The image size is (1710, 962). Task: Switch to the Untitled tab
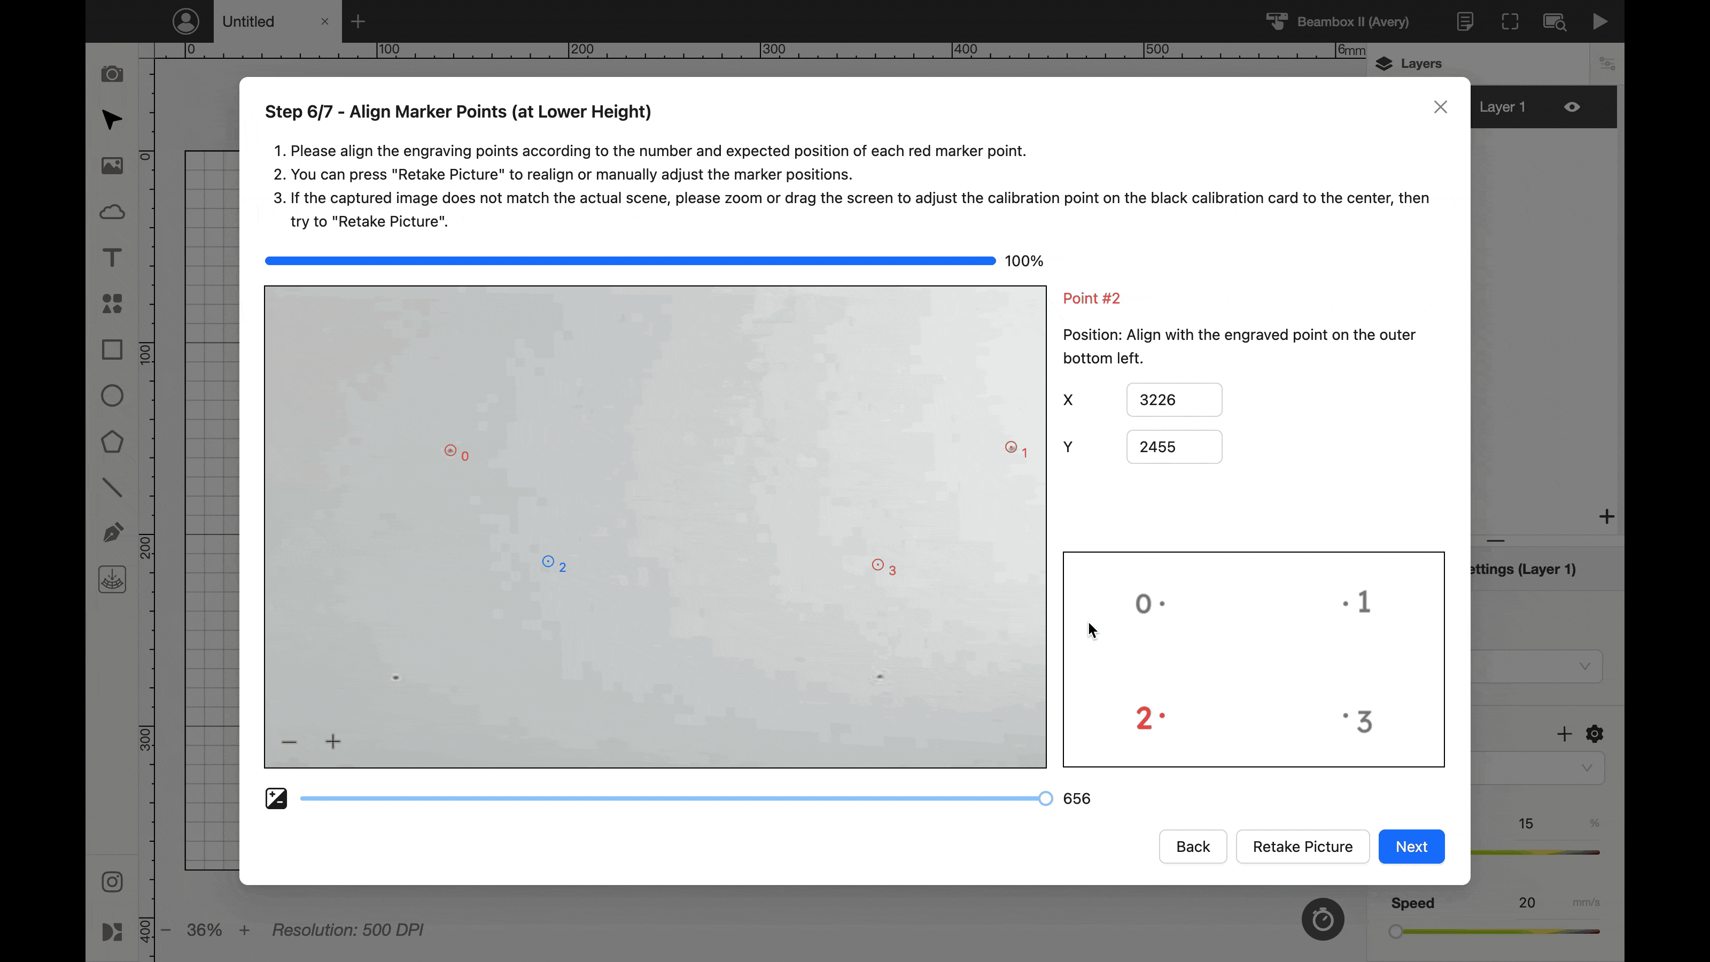[248, 21]
